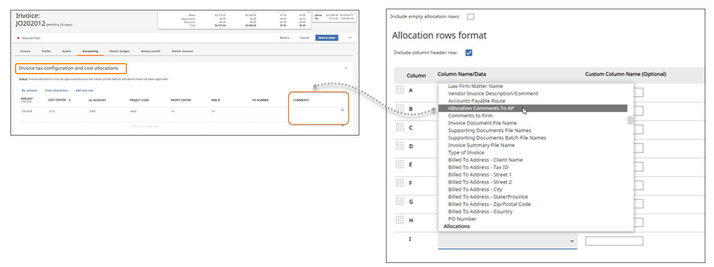Choose PO Number from the list
The image size is (714, 267).
pyautogui.click(x=462, y=219)
